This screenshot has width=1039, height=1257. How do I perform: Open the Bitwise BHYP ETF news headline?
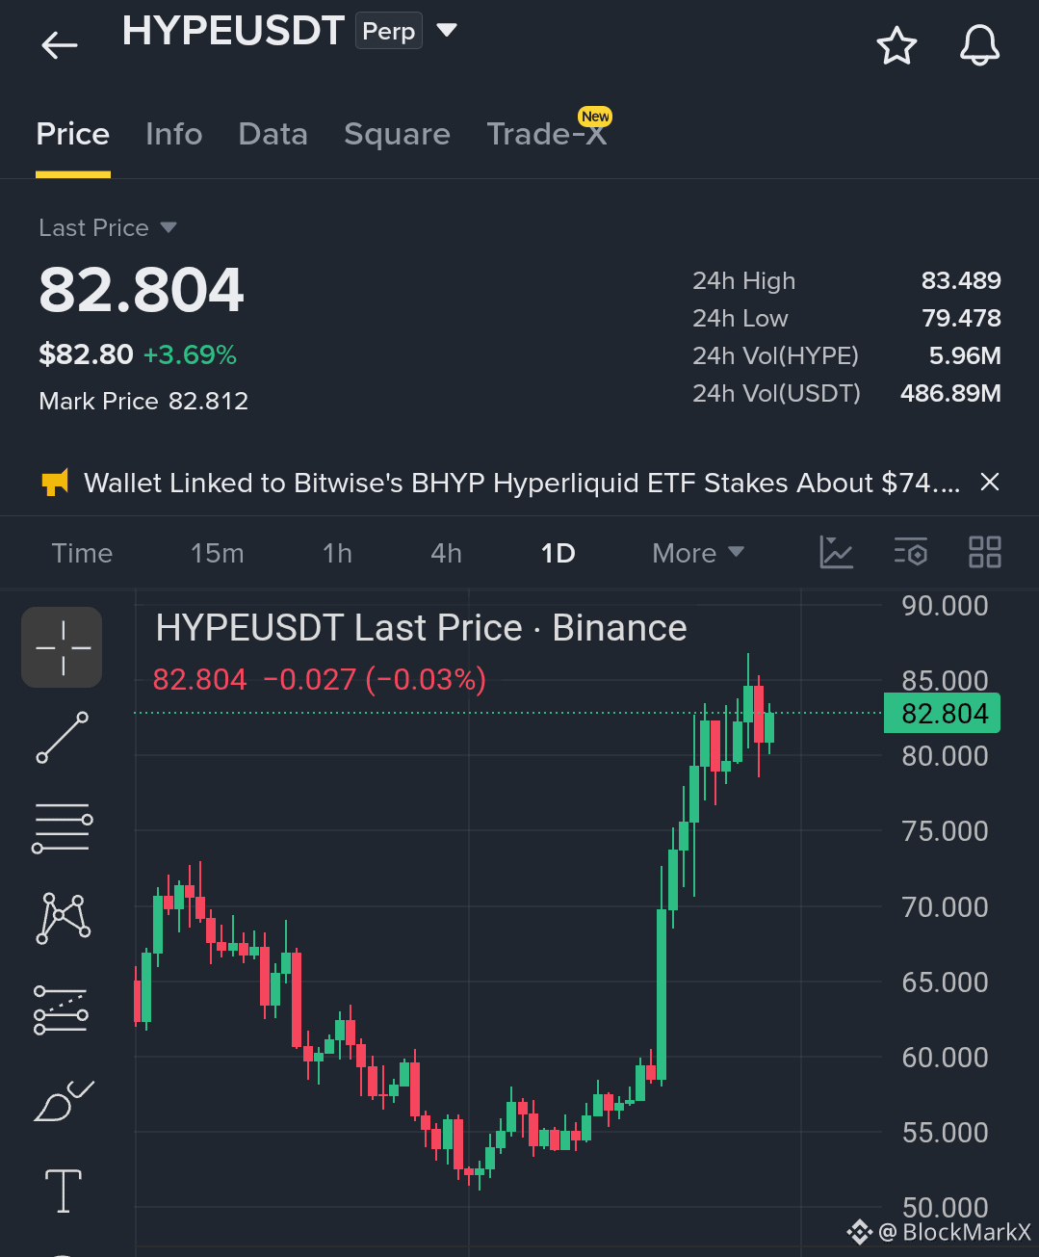click(522, 483)
